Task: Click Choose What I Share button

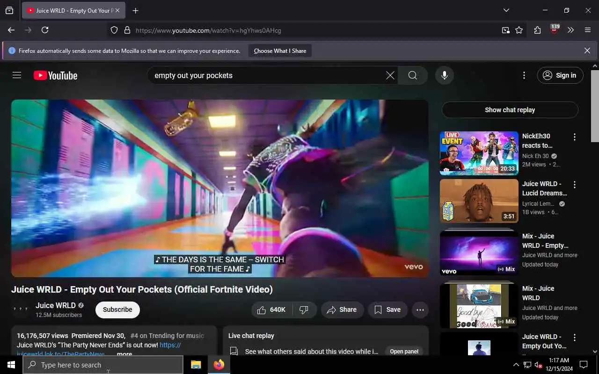Action: tap(280, 51)
